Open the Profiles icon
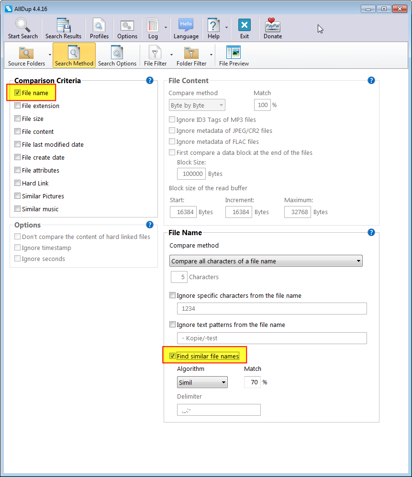Screen dimensions: 412x477 click(x=99, y=25)
